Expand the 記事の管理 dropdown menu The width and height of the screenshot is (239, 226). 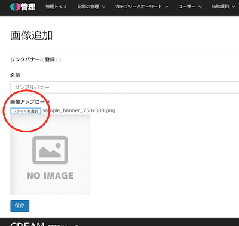(x=91, y=7)
